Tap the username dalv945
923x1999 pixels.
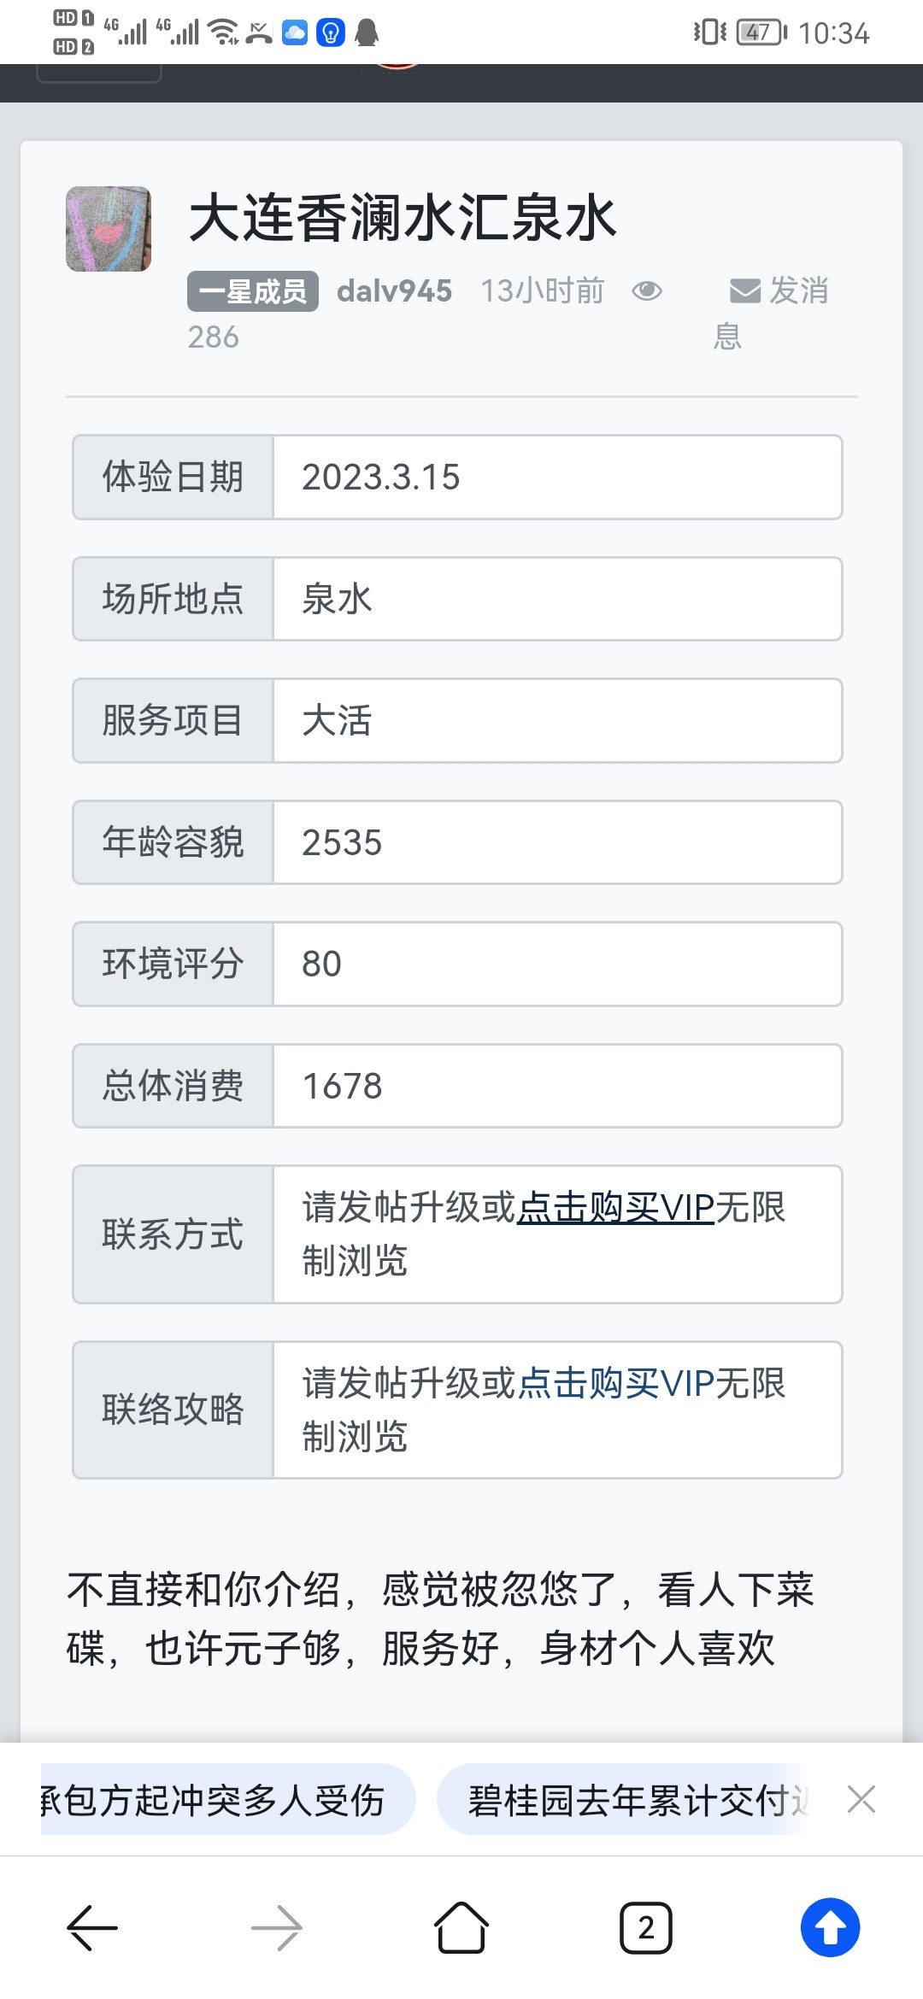(394, 290)
